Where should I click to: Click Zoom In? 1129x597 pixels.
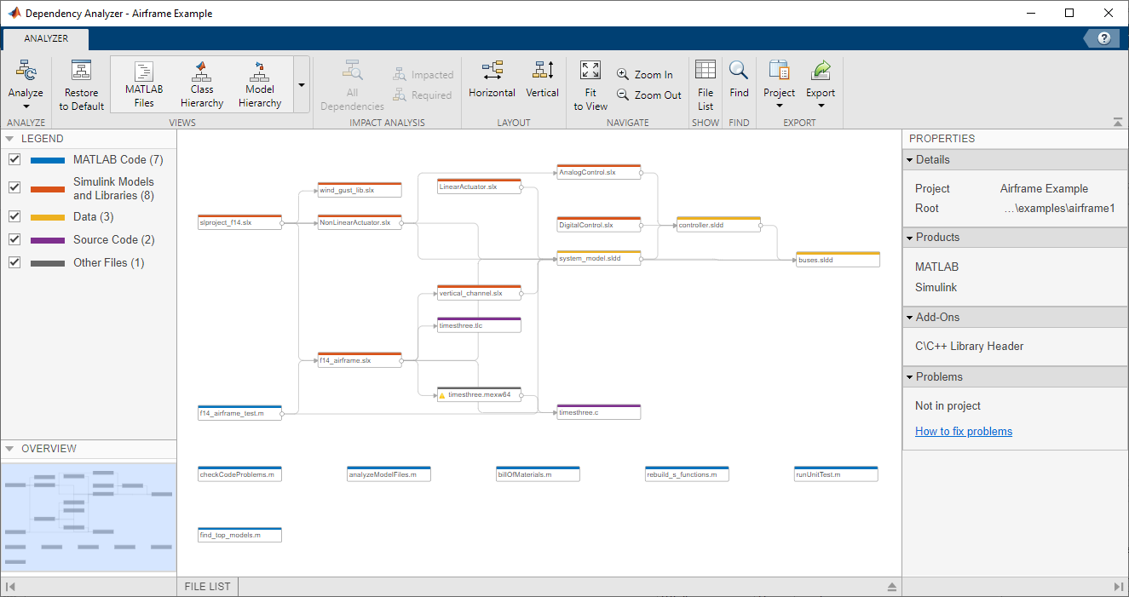(x=645, y=75)
